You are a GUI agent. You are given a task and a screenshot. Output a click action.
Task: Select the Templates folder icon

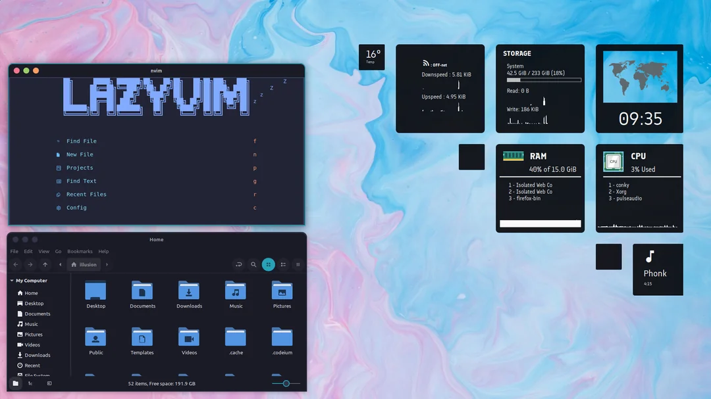coord(142,337)
